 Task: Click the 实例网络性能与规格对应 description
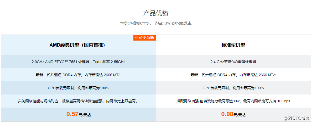pyautogui.click(x=79, y=101)
